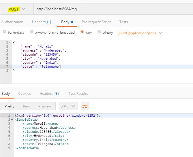Viewport: 193px width, 157px height.
Task: View the response Headers (3) tab
Action: click(x=49, y=94)
